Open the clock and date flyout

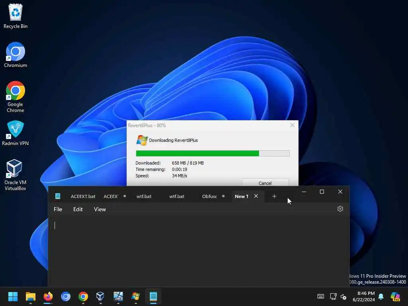(364, 296)
